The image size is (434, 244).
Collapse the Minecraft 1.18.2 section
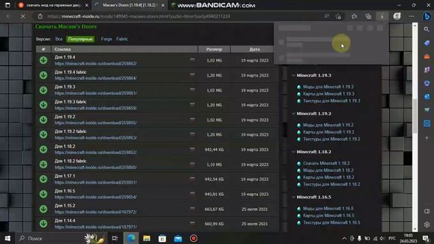pyautogui.click(x=293, y=152)
